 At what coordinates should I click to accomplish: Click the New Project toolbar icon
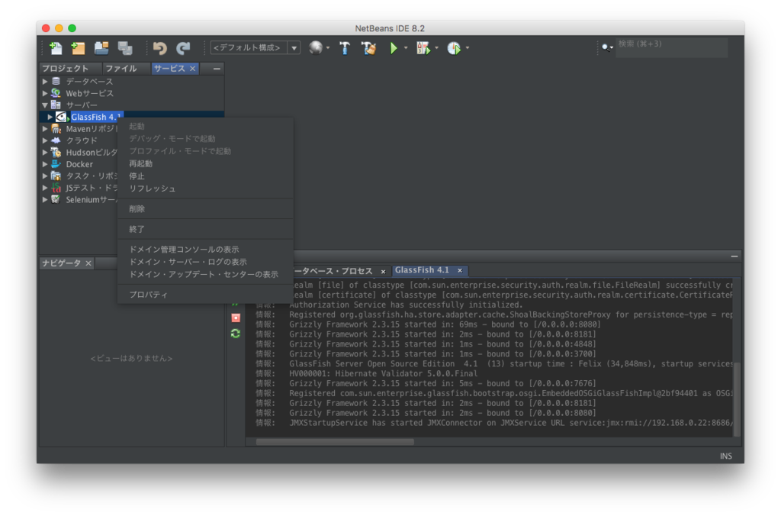point(78,48)
